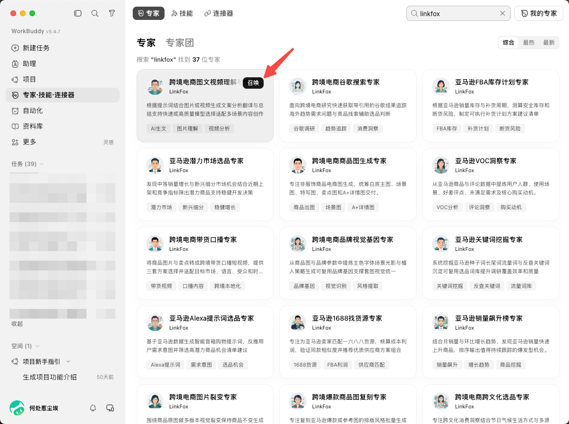The height and width of the screenshot is (424, 569).
Task: Click the 品牌基因 tag
Action: coord(304,286)
